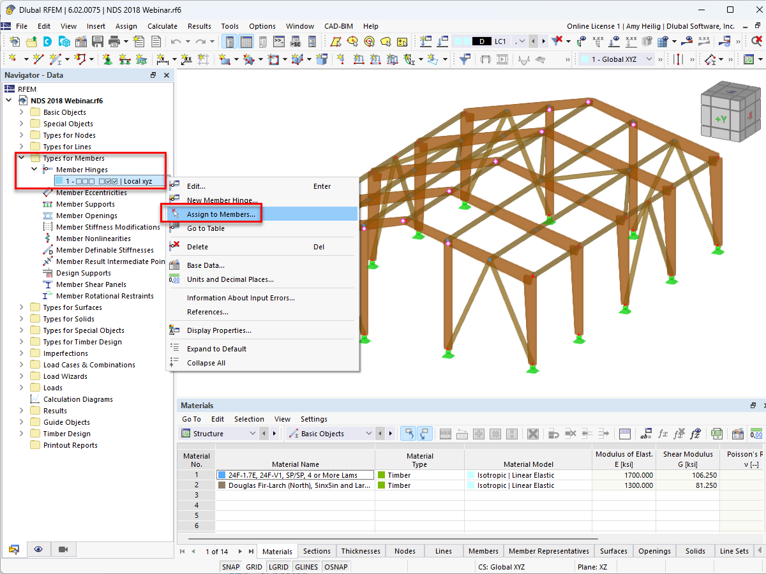
Task: Click the Save file icon
Action: click(x=98, y=41)
